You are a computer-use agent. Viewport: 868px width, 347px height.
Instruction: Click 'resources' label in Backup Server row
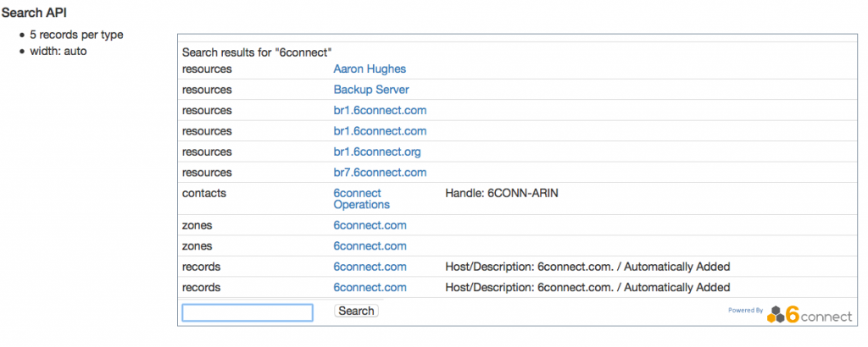207,90
